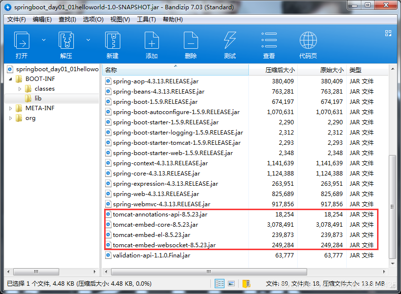Viewport: 401px width, 294px height.
Task: Click file list scroll up arrow
Action: coord(392,69)
